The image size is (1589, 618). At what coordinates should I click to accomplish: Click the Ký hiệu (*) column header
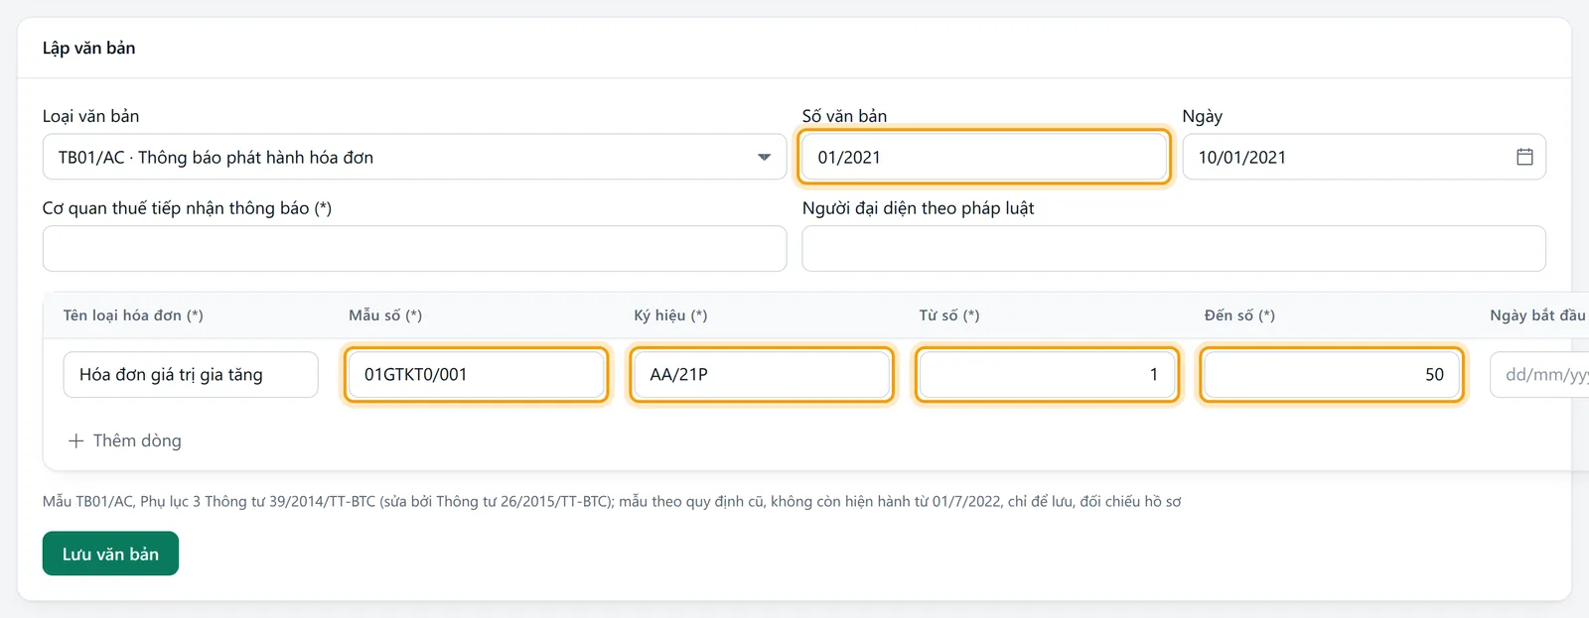(x=670, y=315)
